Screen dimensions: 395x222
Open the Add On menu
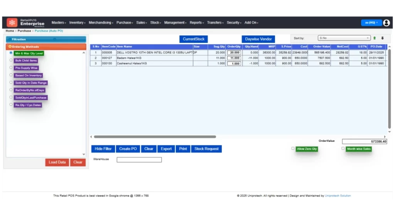251,23
